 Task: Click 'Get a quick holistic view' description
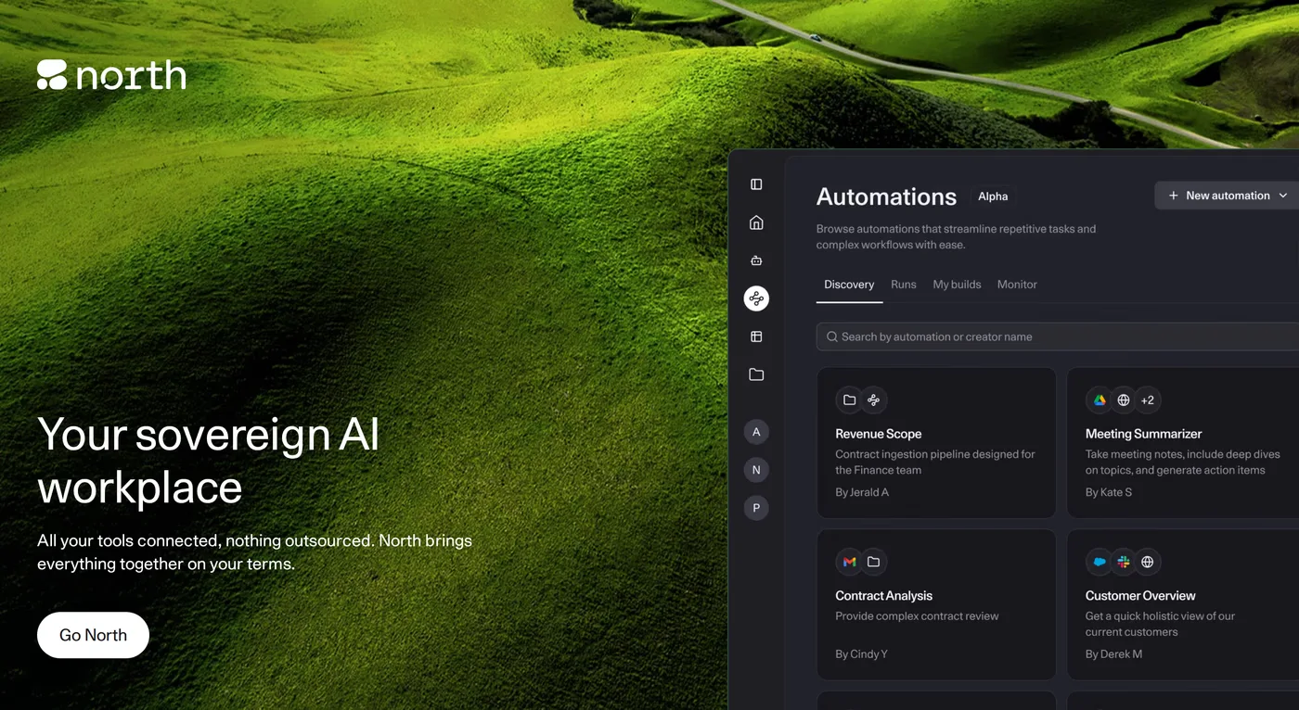pos(1160,624)
